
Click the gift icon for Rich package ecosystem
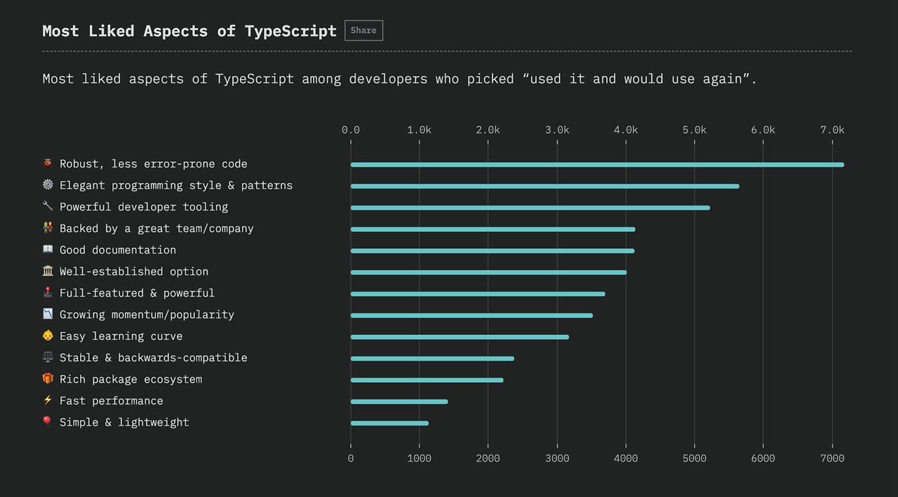click(x=48, y=379)
